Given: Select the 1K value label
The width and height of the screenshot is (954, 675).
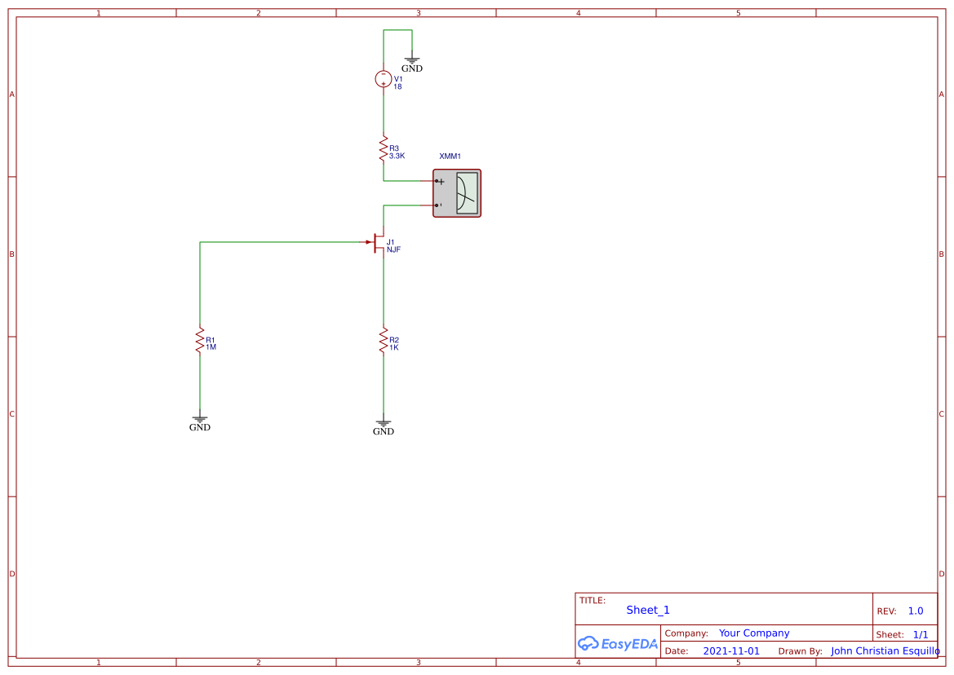Looking at the screenshot, I should [x=394, y=347].
